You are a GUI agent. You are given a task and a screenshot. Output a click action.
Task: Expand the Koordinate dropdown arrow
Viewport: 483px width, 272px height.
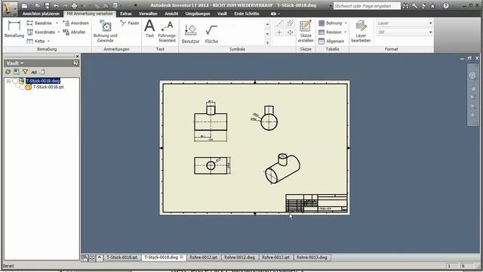point(59,32)
